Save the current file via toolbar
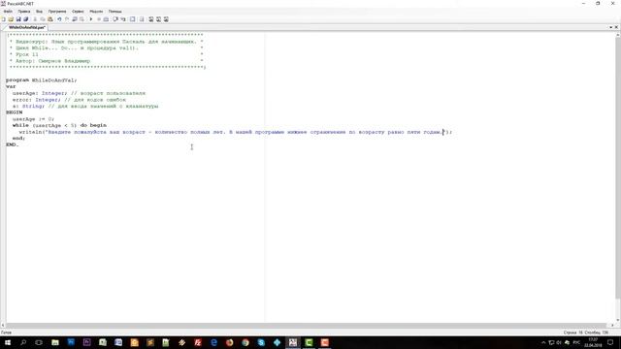 [18, 19]
